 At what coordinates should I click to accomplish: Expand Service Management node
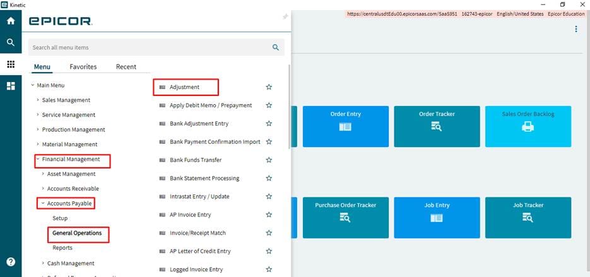[38, 115]
